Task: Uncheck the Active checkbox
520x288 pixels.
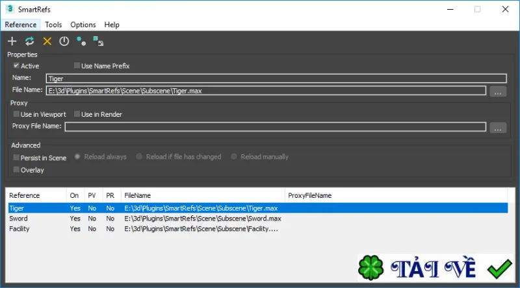Action: tap(16, 66)
